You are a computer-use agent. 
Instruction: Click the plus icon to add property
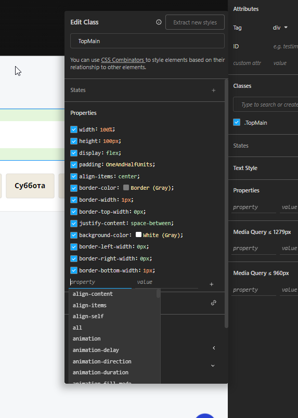coord(211,284)
